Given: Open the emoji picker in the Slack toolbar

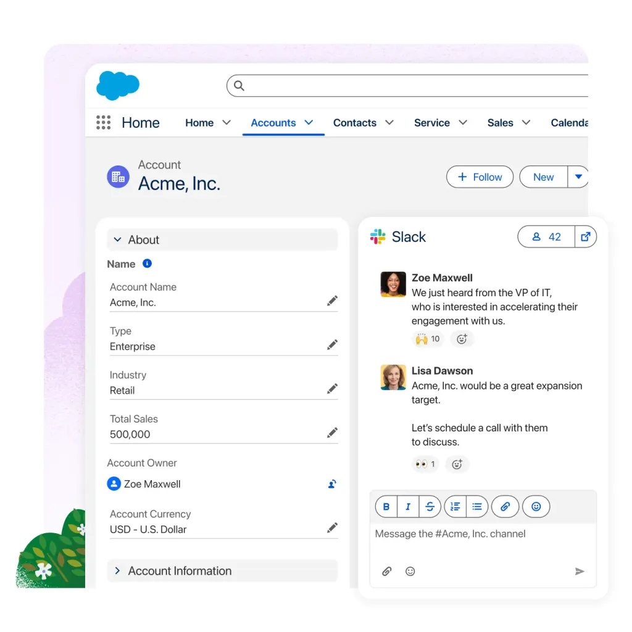Looking at the screenshot, I should pyautogui.click(x=536, y=506).
